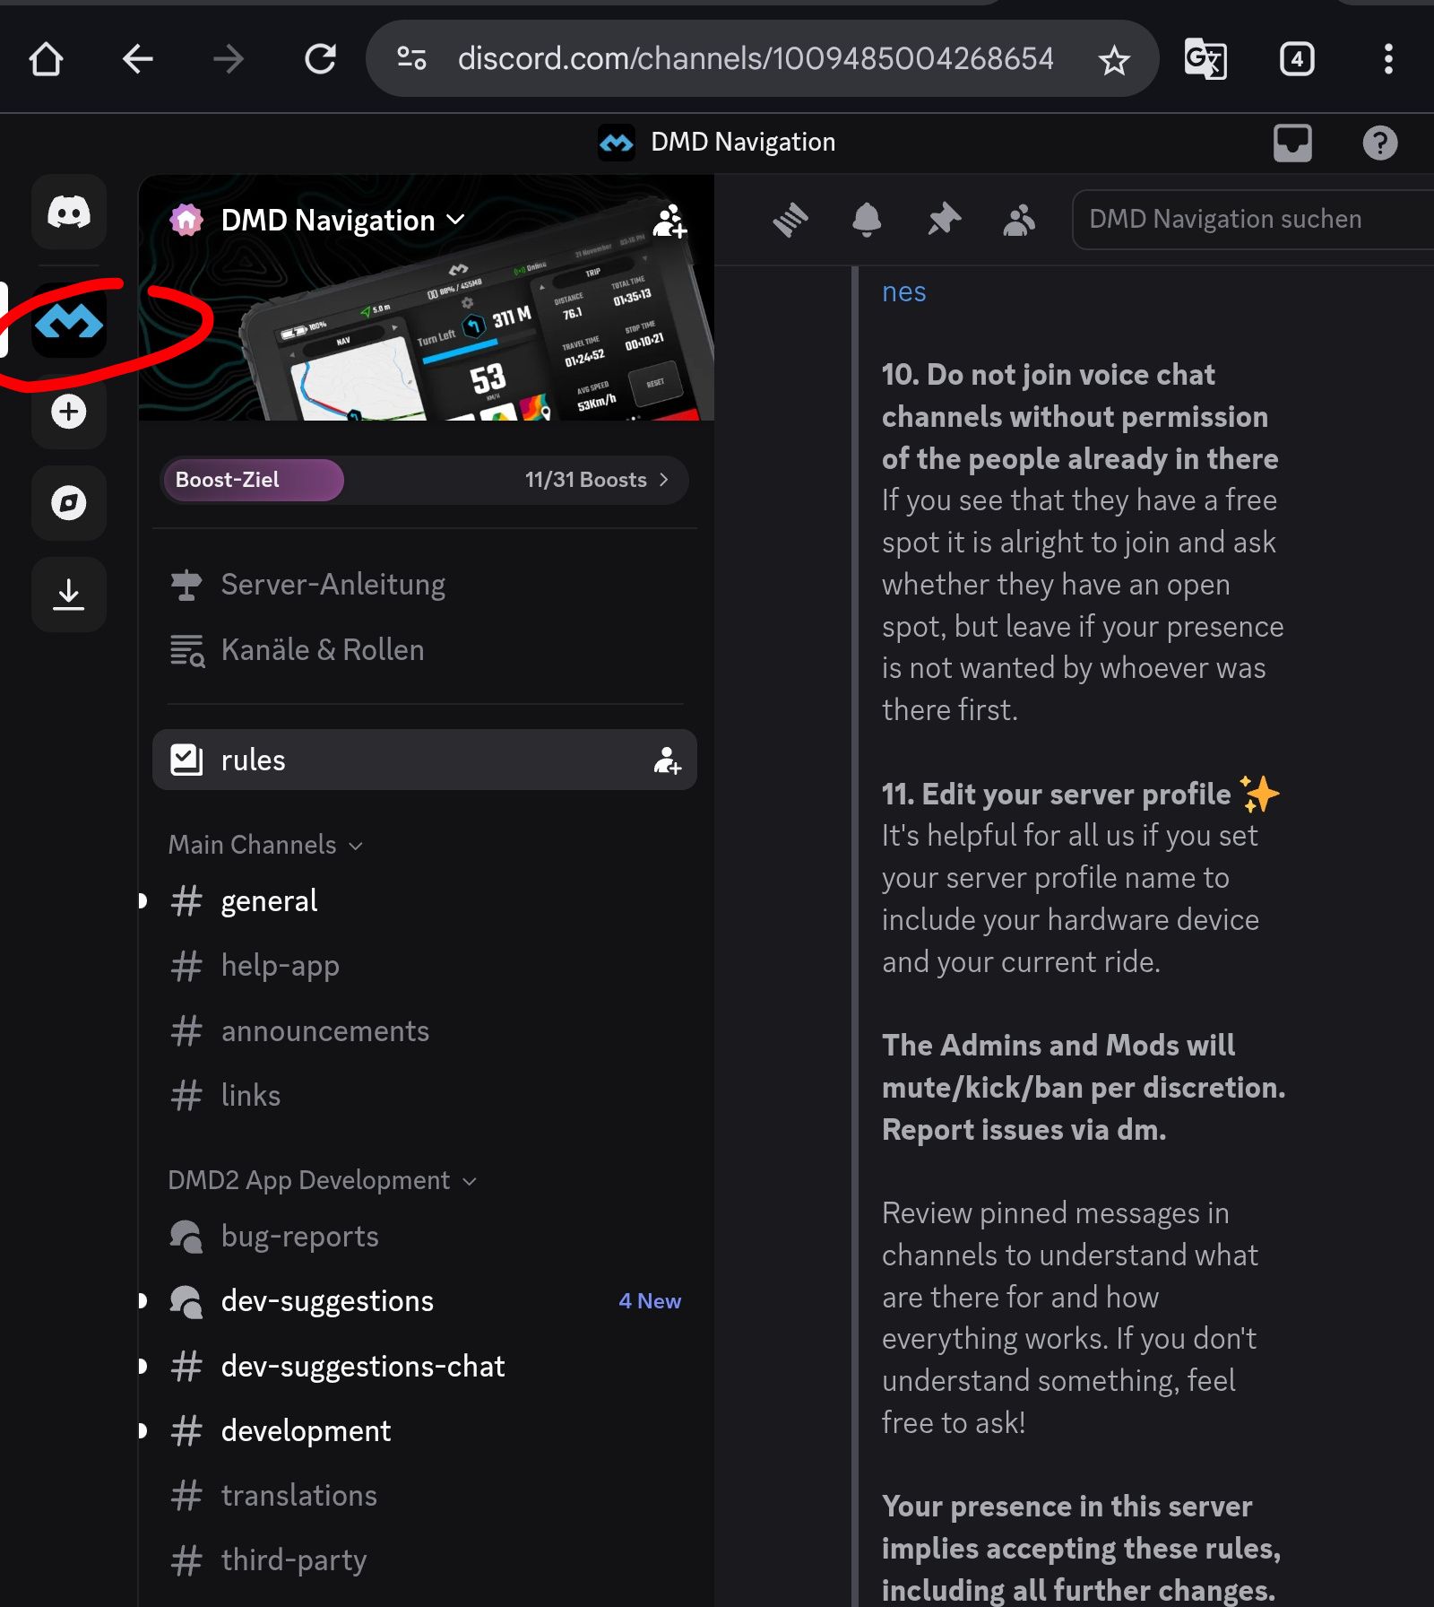This screenshot has height=1607, width=1434.
Task: Open the threads icon in channel header
Action: tap(790, 220)
